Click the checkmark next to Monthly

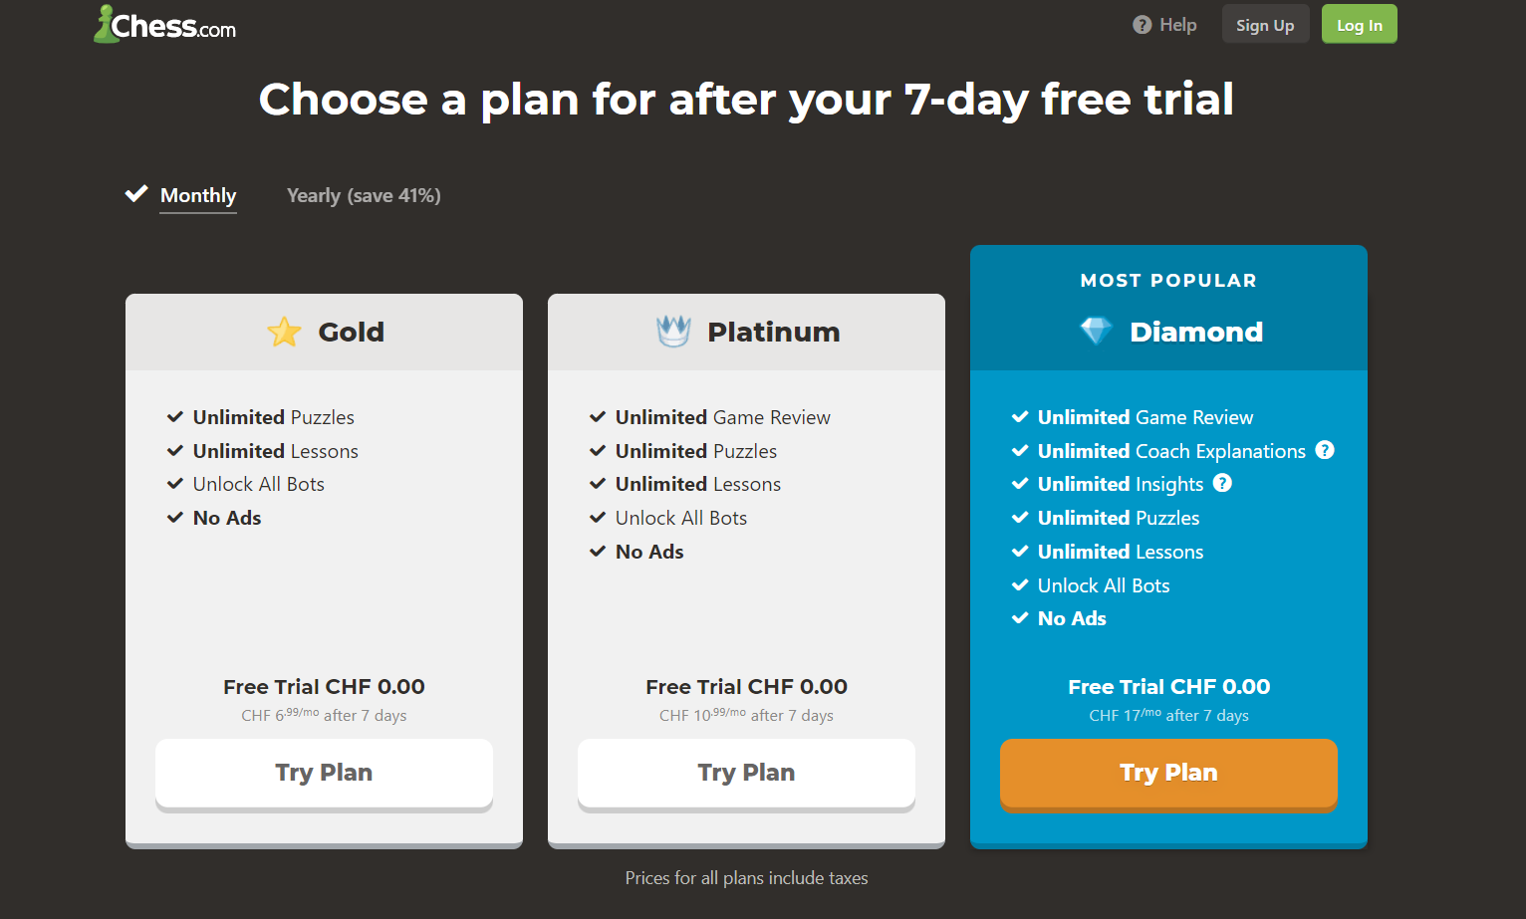click(136, 193)
